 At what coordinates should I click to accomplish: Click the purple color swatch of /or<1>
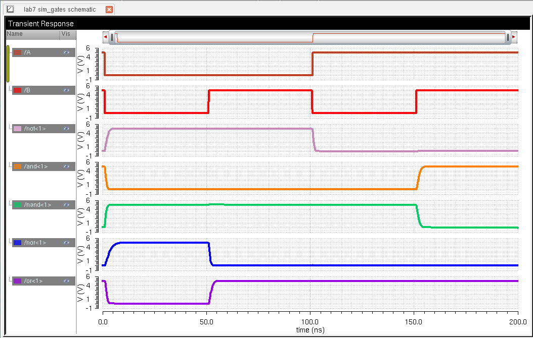coord(18,280)
